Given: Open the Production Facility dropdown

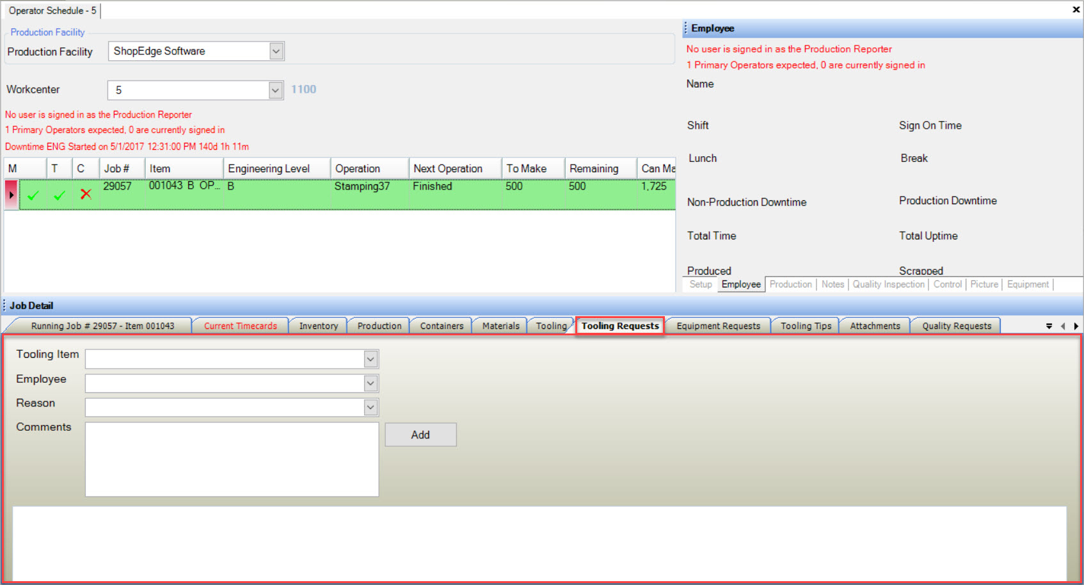Looking at the screenshot, I should (x=276, y=51).
